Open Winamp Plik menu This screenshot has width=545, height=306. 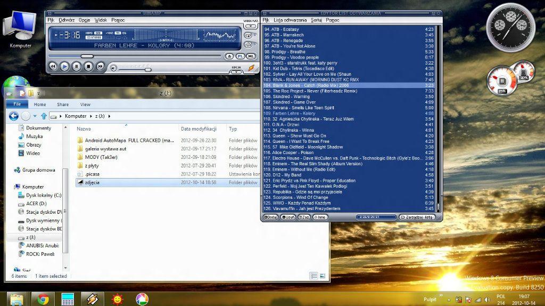tap(51, 20)
